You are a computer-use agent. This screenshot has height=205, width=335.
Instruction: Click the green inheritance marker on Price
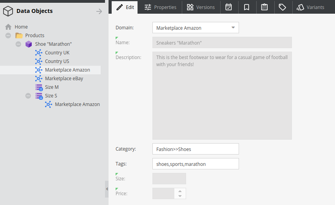117,189
